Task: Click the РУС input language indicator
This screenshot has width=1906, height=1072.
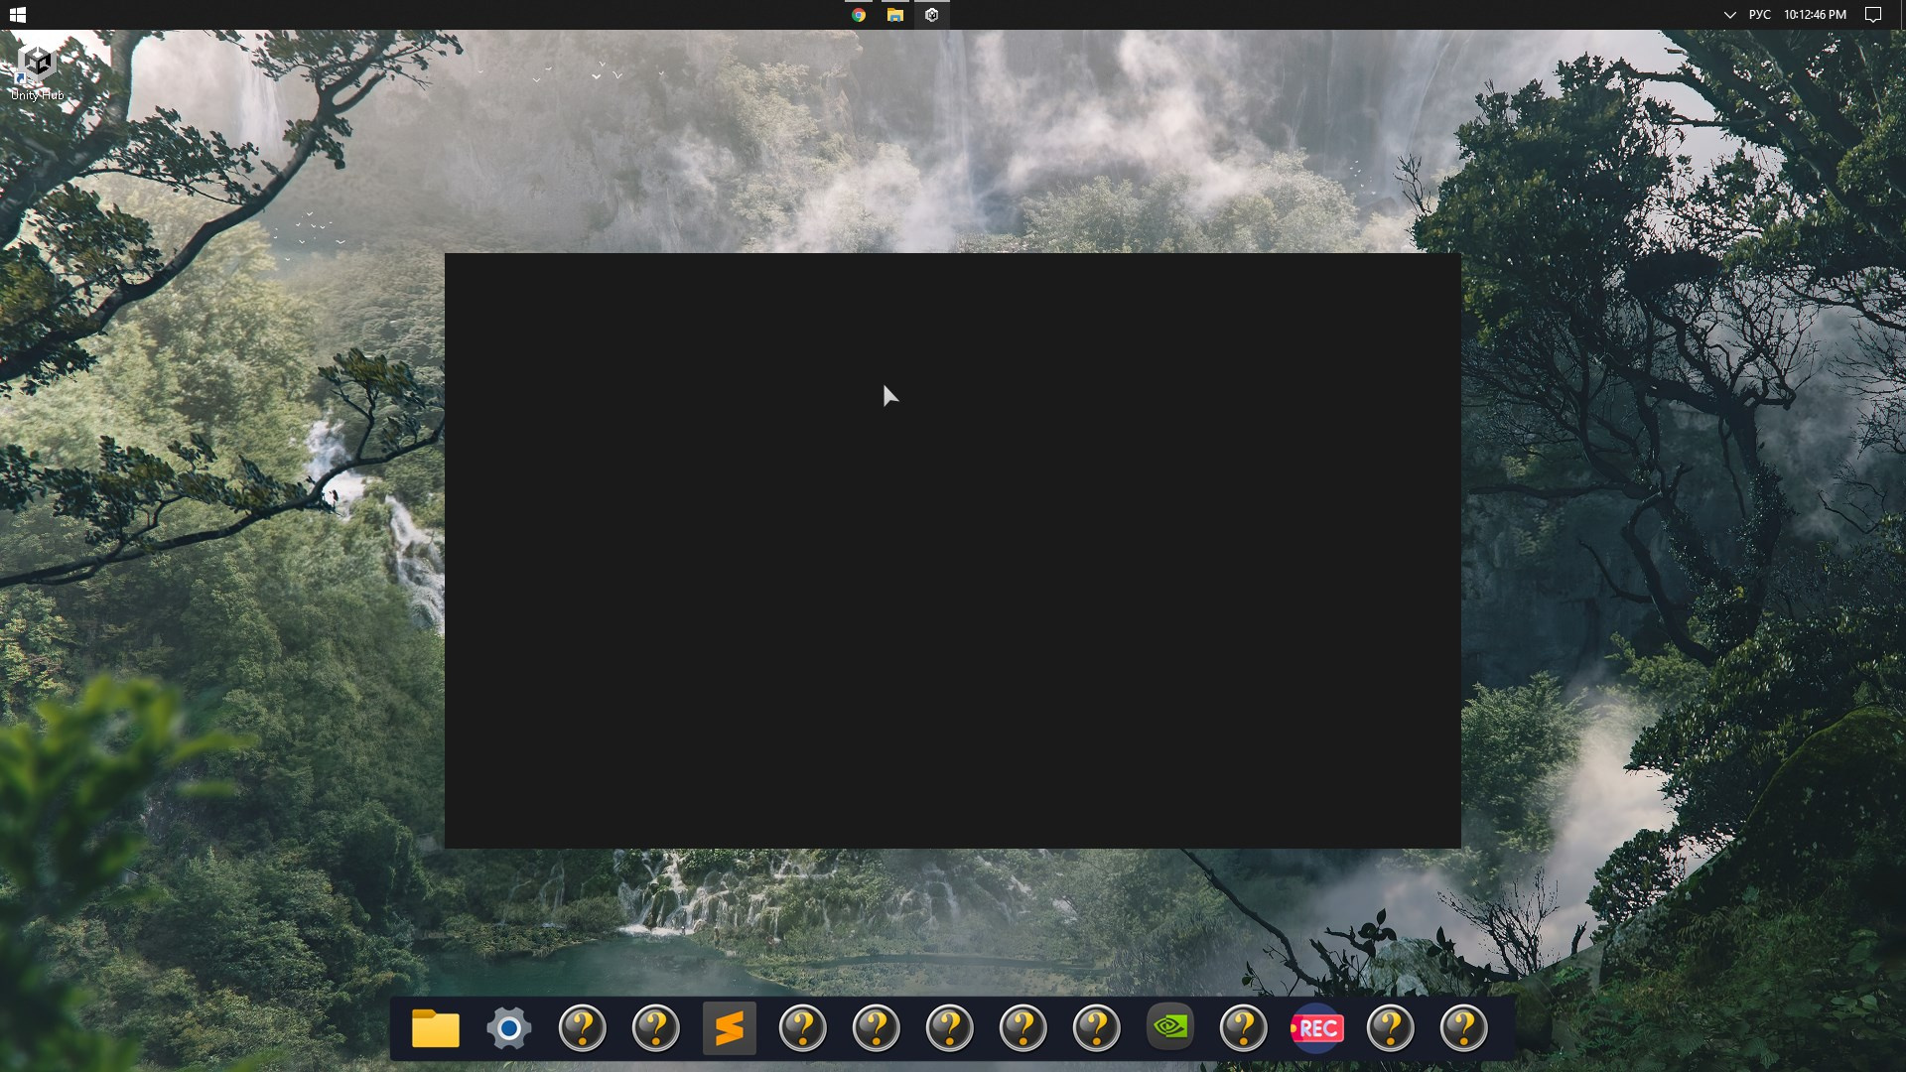Action: click(1760, 15)
